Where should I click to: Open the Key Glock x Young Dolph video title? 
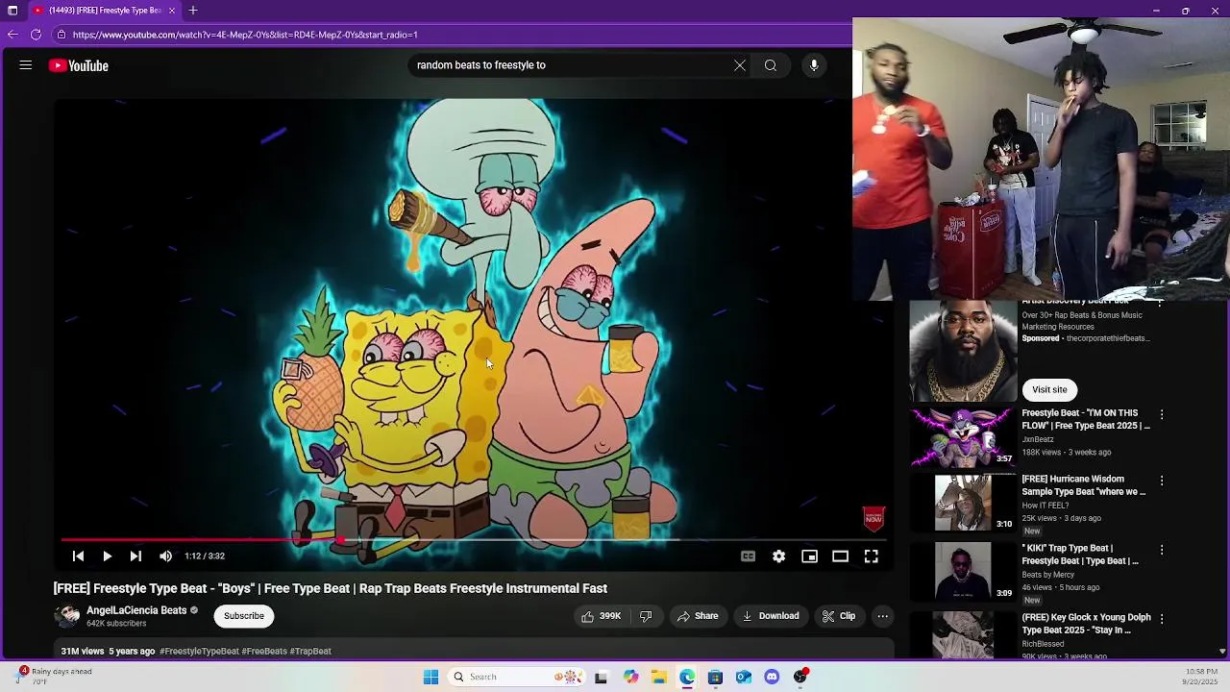[1086, 624]
